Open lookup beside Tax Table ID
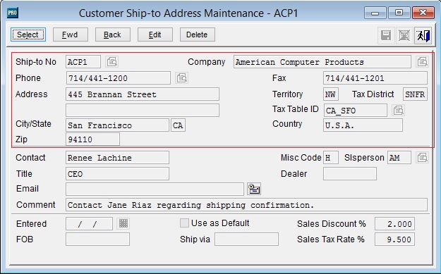 [x=398, y=111]
